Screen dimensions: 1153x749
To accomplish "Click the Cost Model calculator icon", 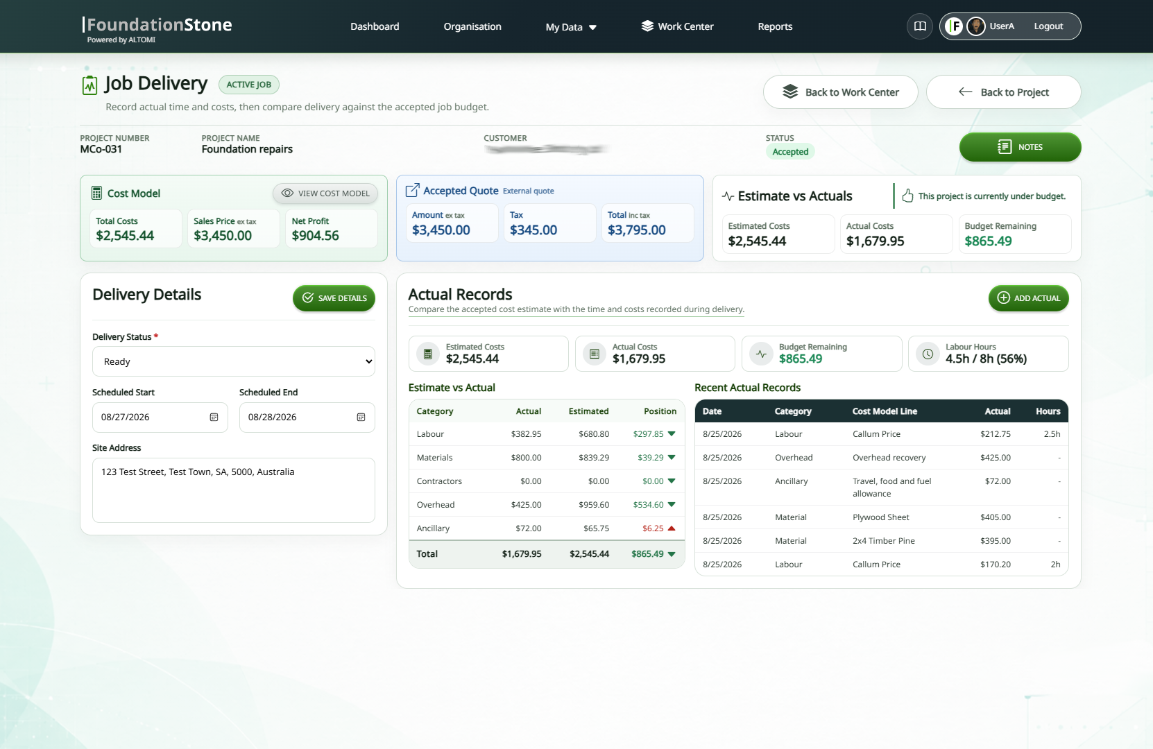I will pos(97,193).
